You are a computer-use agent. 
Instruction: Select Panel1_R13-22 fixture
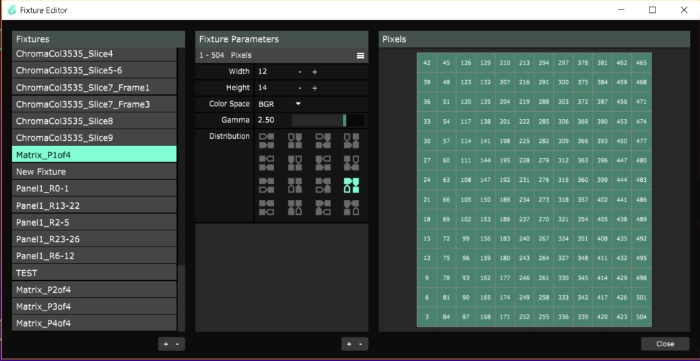pyautogui.click(x=94, y=205)
